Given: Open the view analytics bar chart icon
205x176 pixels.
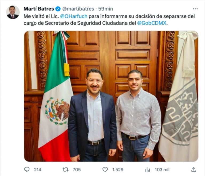Looking at the screenshot, I should [148, 170].
